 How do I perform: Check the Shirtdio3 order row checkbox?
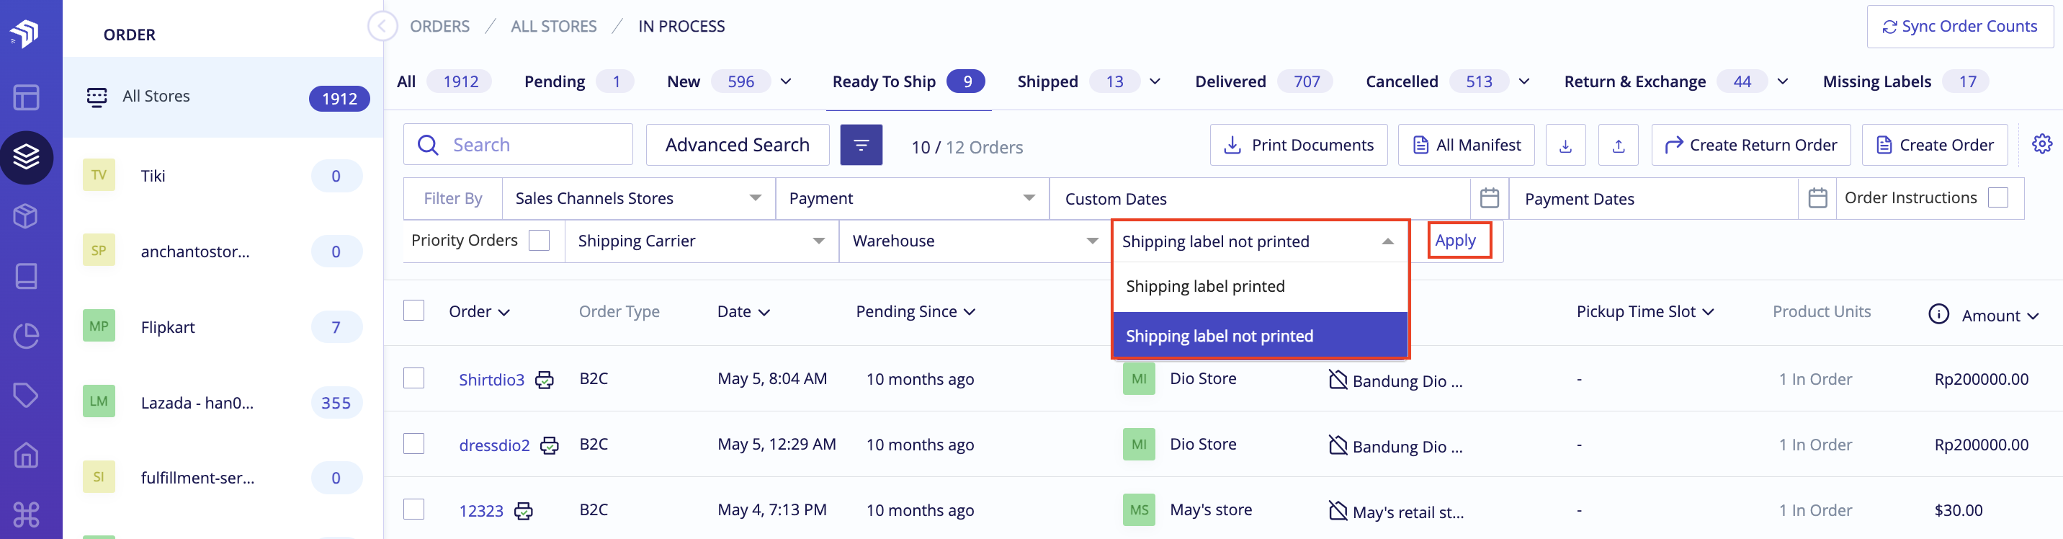click(x=413, y=378)
